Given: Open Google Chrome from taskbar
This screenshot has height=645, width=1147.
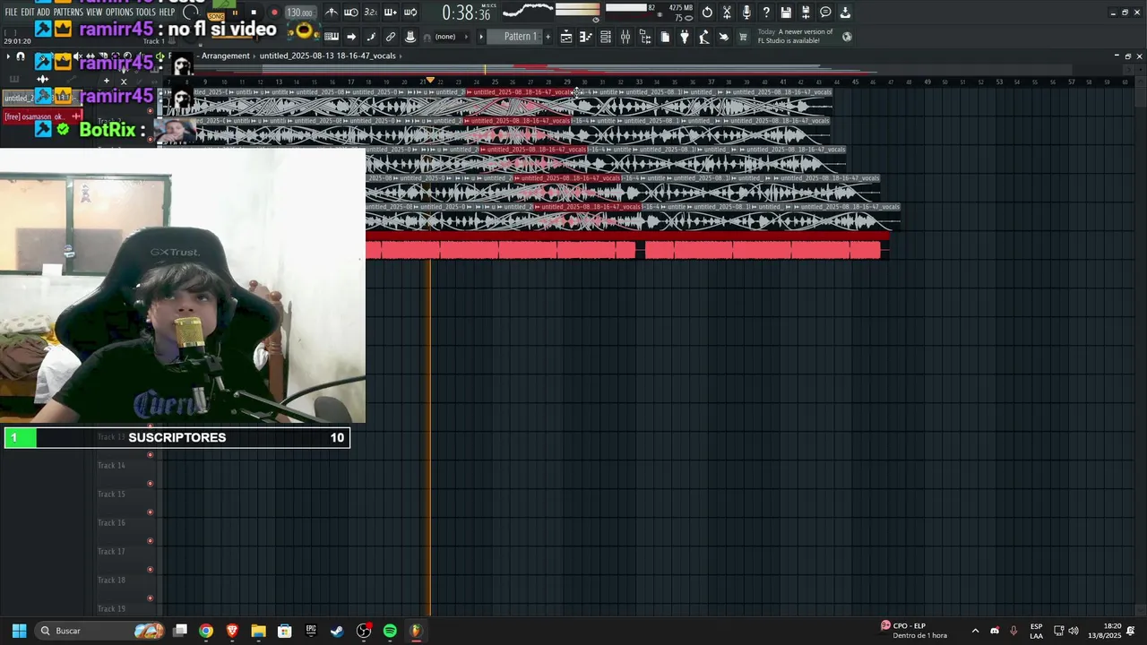Looking at the screenshot, I should click(206, 631).
